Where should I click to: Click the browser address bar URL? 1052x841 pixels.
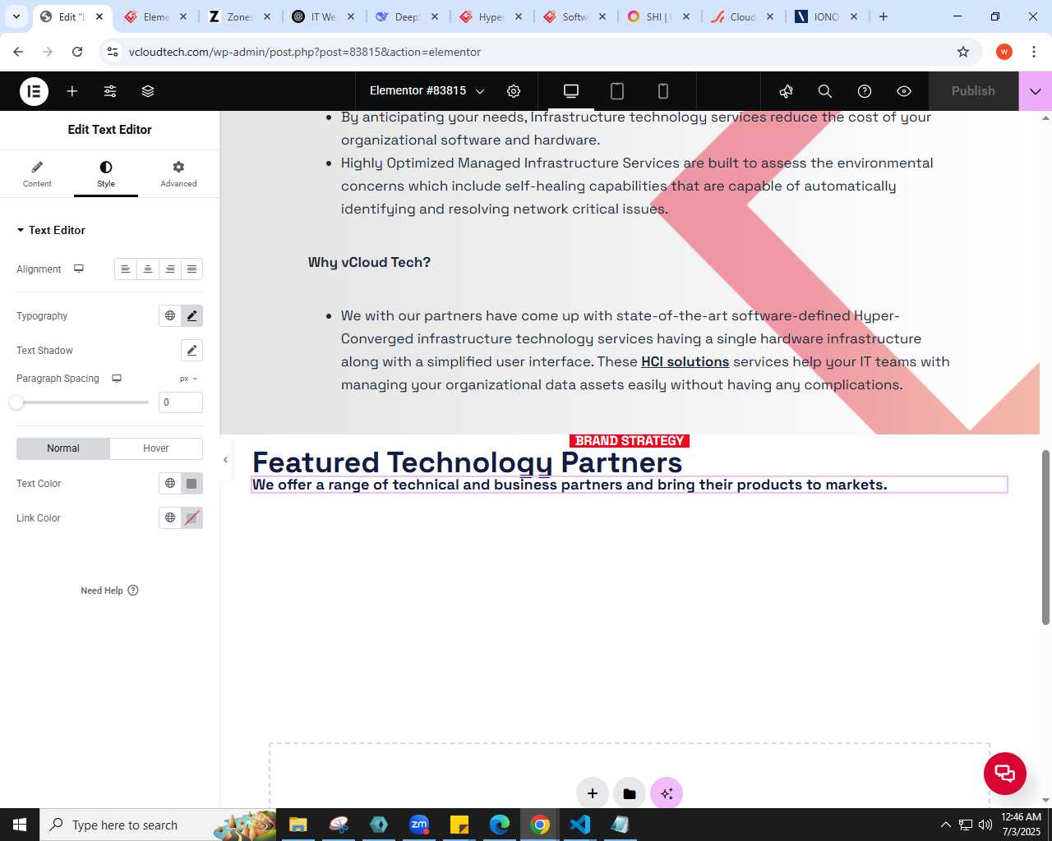pyautogui.click(x=305, y=52)
